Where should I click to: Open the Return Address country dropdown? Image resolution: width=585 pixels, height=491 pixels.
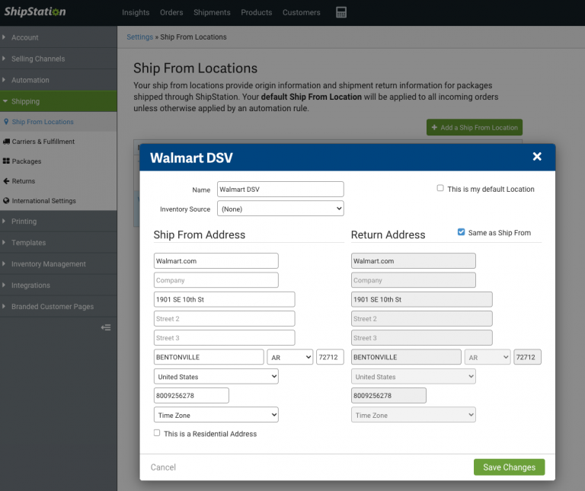coord(414,377)
